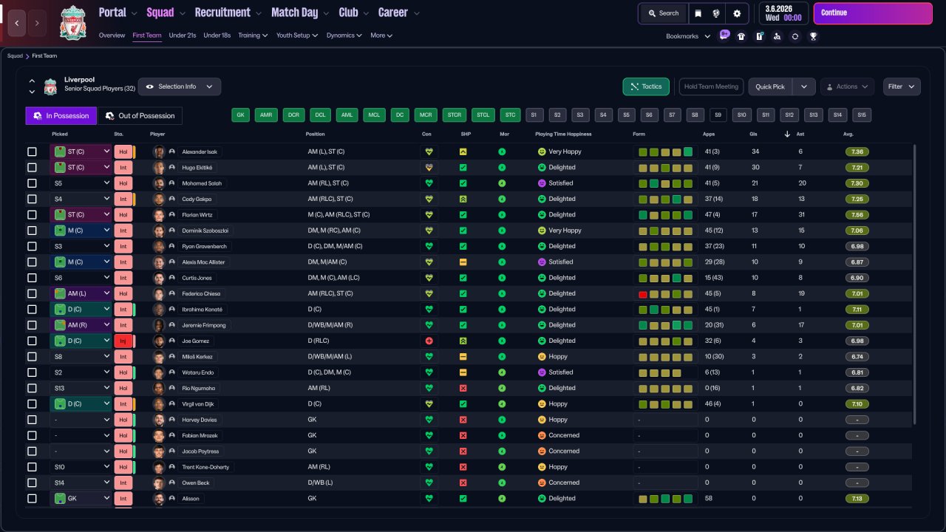Open the Filter dropdown

(x=902, y=86)
